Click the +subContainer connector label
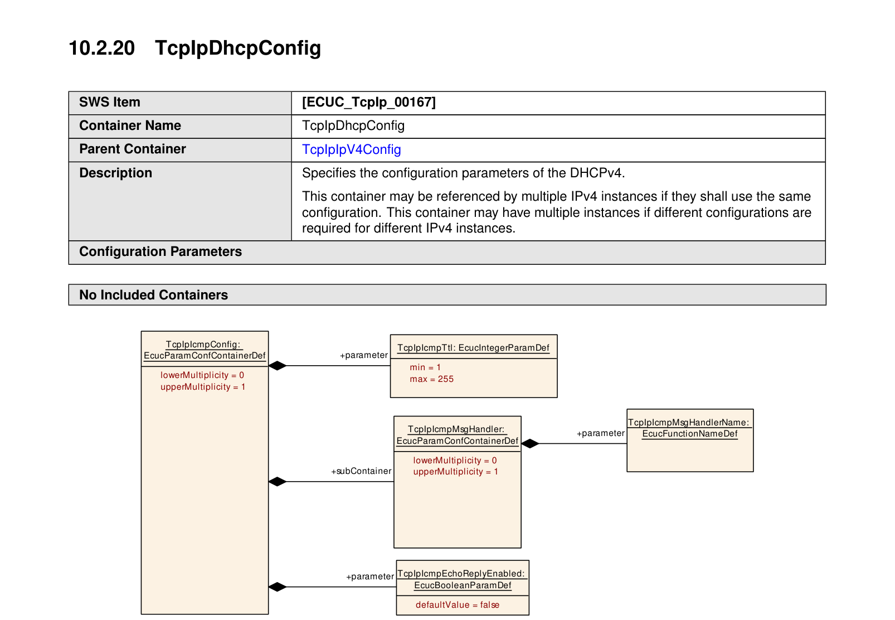The height and width of the screenshot is (620, 895). [x=361, y=471]
